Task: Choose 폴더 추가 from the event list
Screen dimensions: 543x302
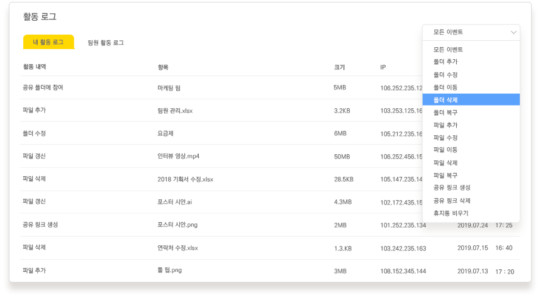Action: click(x=445, y=62)
